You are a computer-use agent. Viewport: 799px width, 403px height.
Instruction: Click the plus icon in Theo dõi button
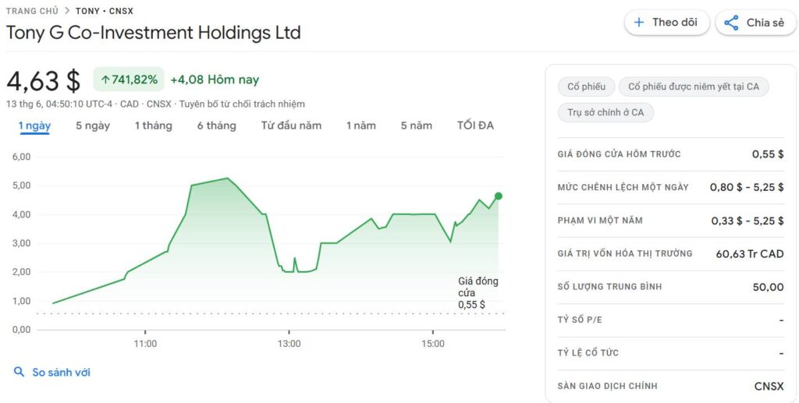tap(638, 23)
